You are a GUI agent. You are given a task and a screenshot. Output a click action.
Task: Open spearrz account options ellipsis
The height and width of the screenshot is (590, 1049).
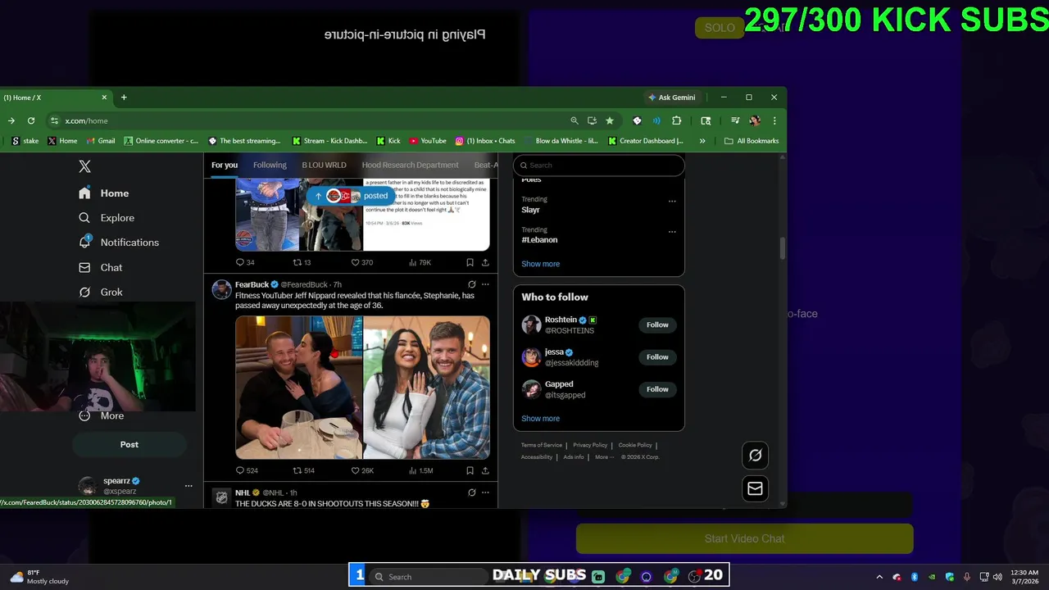(188, 486)
